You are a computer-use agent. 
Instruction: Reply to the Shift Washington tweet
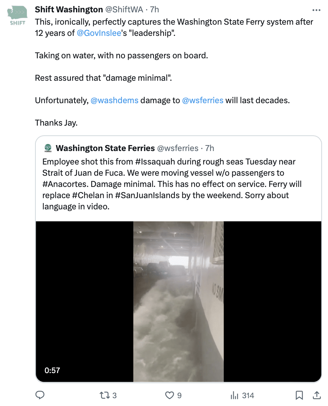click(40, 395)
